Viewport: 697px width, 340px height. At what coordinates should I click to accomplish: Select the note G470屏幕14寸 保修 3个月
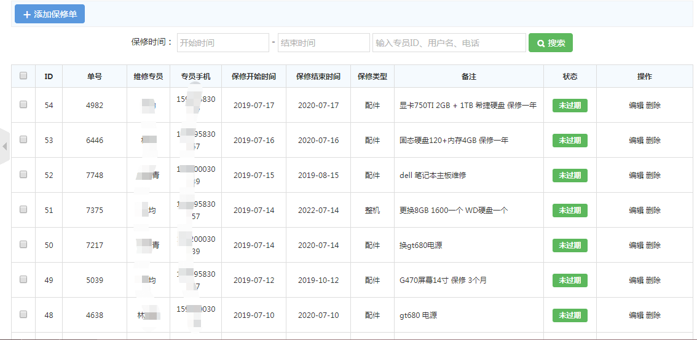point(443,280)
